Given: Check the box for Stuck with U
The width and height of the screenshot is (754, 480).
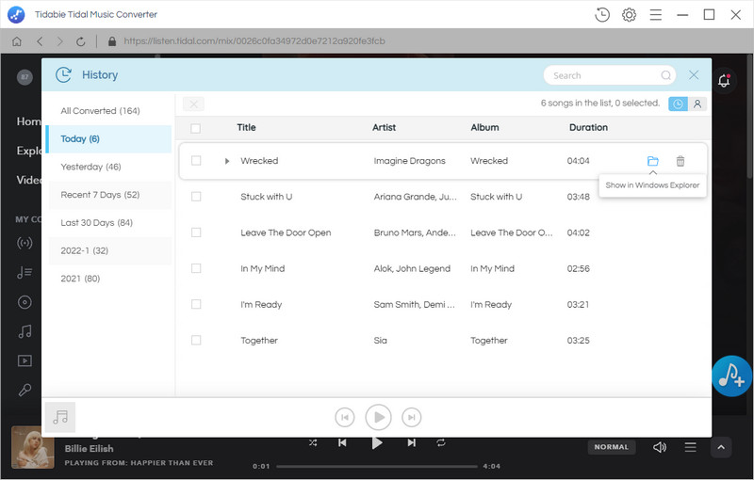Looking at the screenshot, I should pos(196,197).
